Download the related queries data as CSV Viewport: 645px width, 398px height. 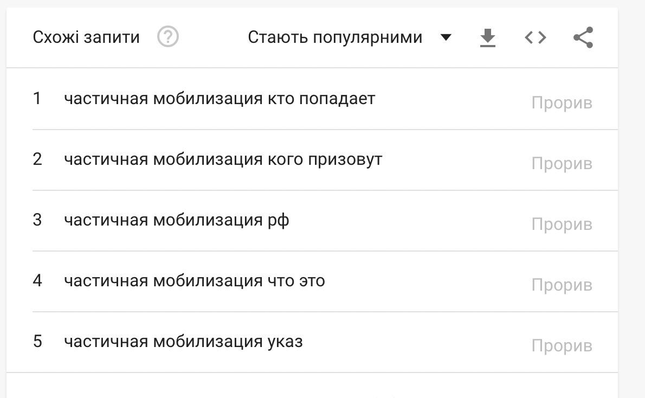point(488,38)
